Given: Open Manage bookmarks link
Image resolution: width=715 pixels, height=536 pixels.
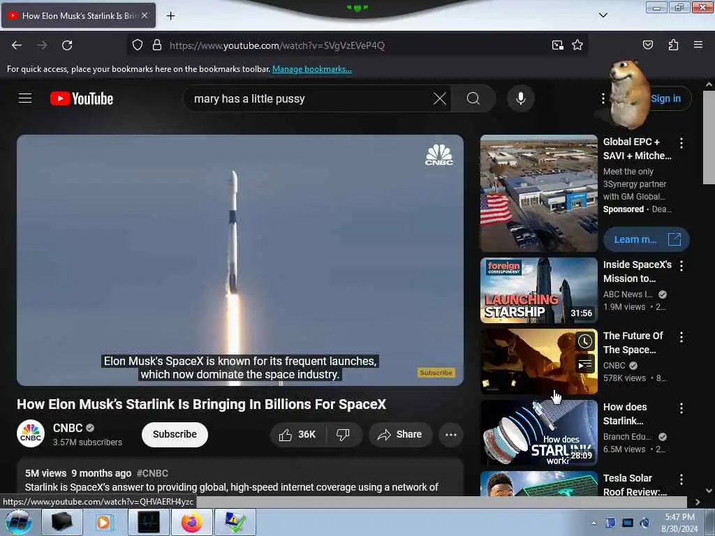Looking at the screenshot, I should click(x=312, y=69).
